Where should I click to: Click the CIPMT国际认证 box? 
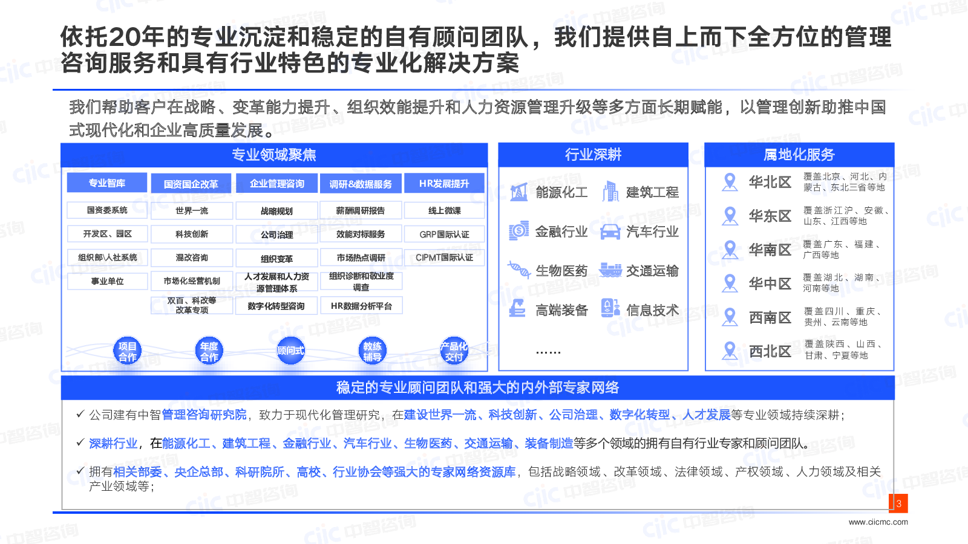pos(444,257)
